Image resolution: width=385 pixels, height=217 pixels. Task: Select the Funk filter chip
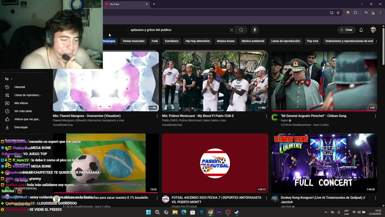tap(155, 41)
